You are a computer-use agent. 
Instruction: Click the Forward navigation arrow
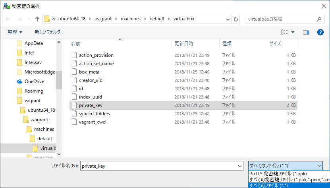click(19, 19)
